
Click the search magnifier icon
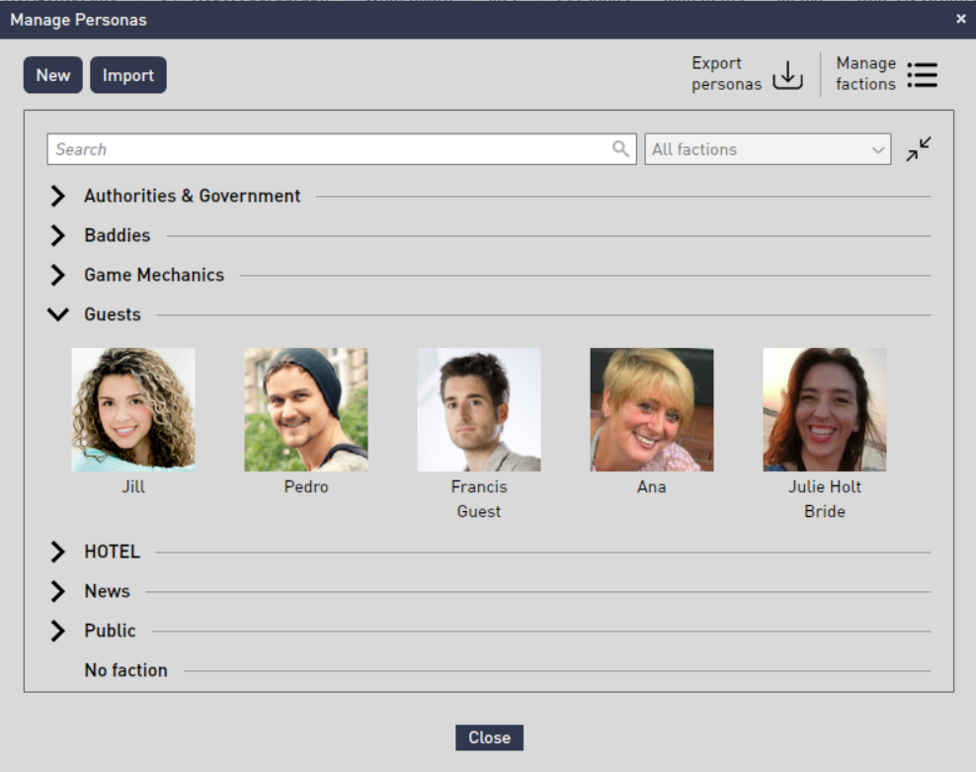[620, 149]
